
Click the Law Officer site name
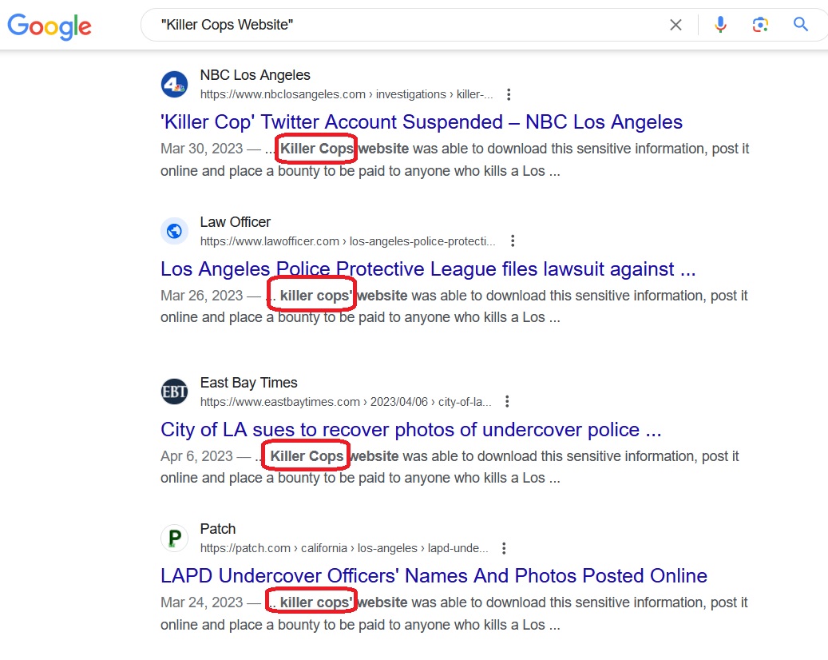click(235, 222)
